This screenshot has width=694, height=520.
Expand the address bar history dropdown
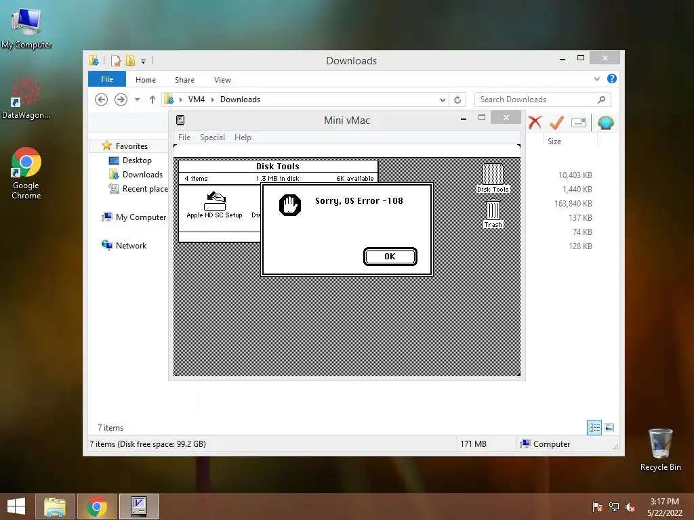[443, 100]
